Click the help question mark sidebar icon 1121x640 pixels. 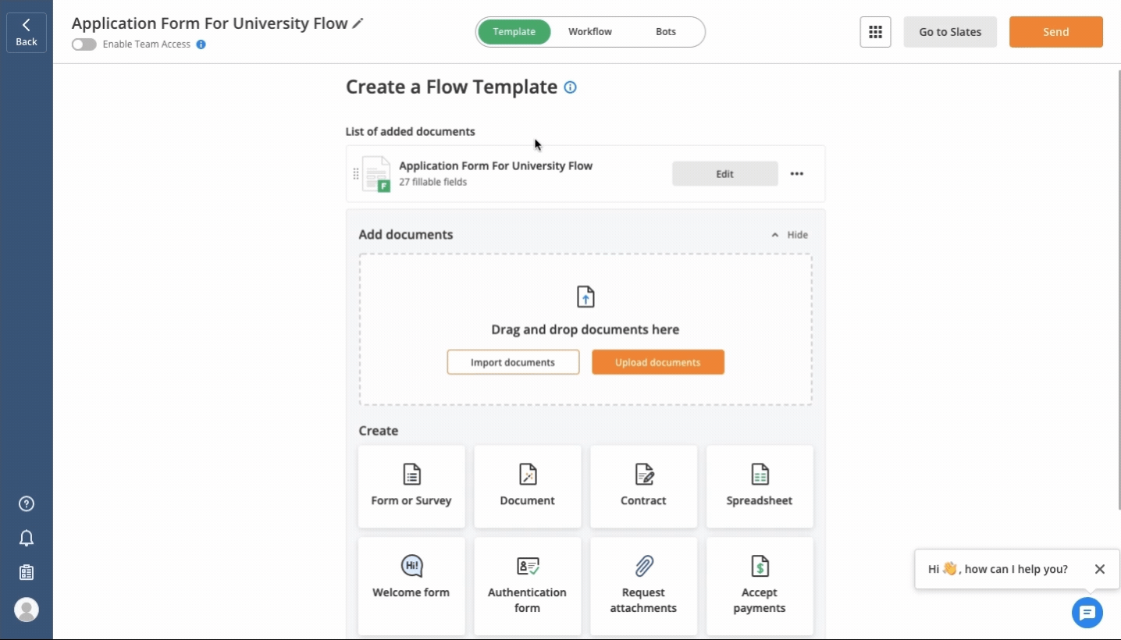pos(27,503)
